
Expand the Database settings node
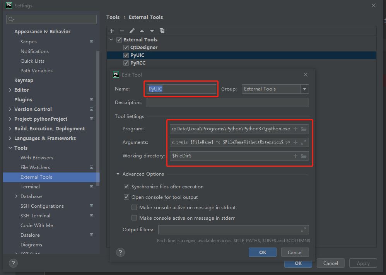(x=16, y=196)
